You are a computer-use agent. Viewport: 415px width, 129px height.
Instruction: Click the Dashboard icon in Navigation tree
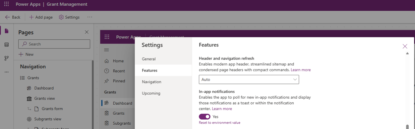coord(29,88)
